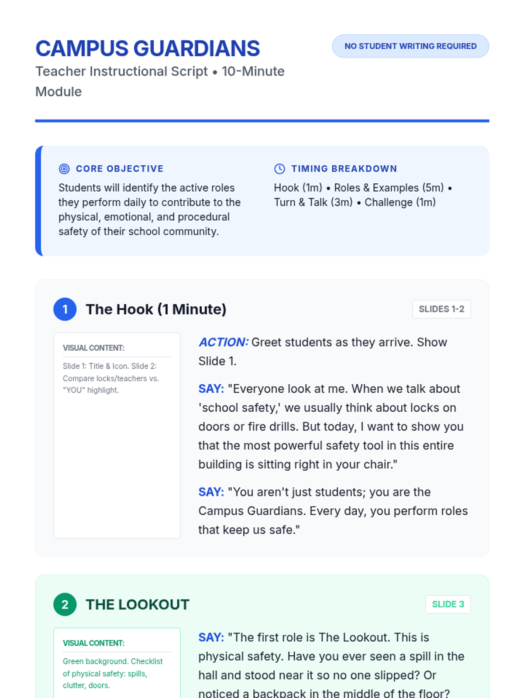
Task: Click the Campus Guardians title
Action: pyautogui.click(x=148, y=48)
